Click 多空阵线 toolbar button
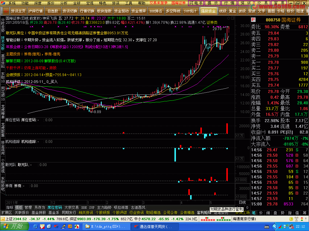This screenshot has width=309, height=231. coord(173,11)
